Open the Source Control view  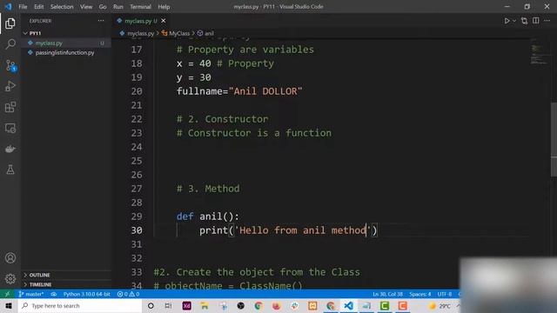click(x=10, y=65)
